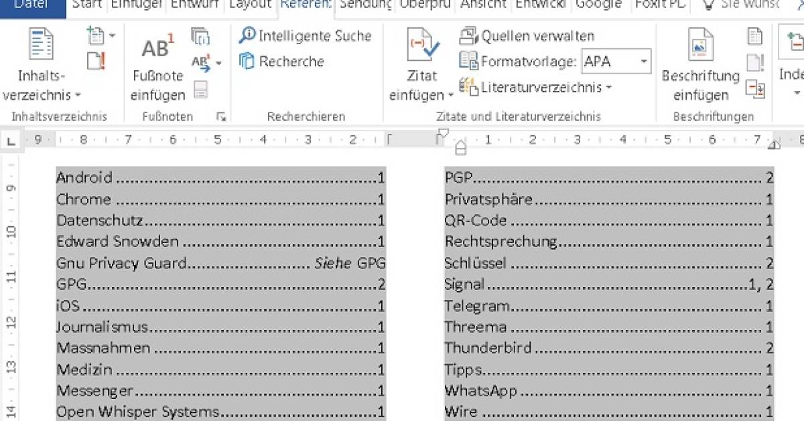Insert a footnote with Fußnote einfügen
The image size is (804, 421).
pyautogui.click(x=158, y=68)
